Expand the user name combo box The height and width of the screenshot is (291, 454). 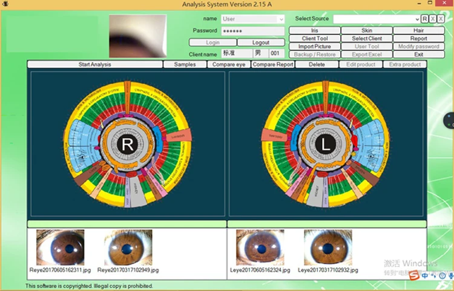pos(280,19)
